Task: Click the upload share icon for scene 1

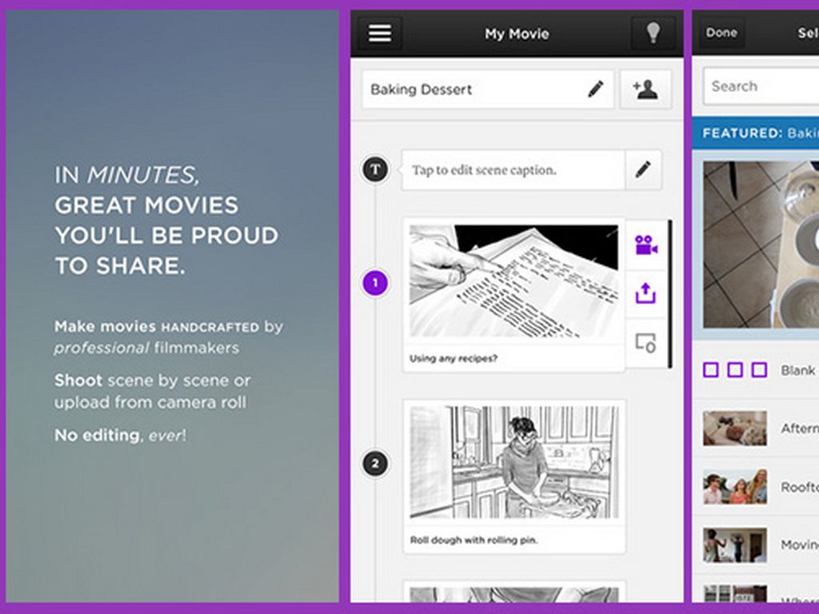Action: pos(645,293)
